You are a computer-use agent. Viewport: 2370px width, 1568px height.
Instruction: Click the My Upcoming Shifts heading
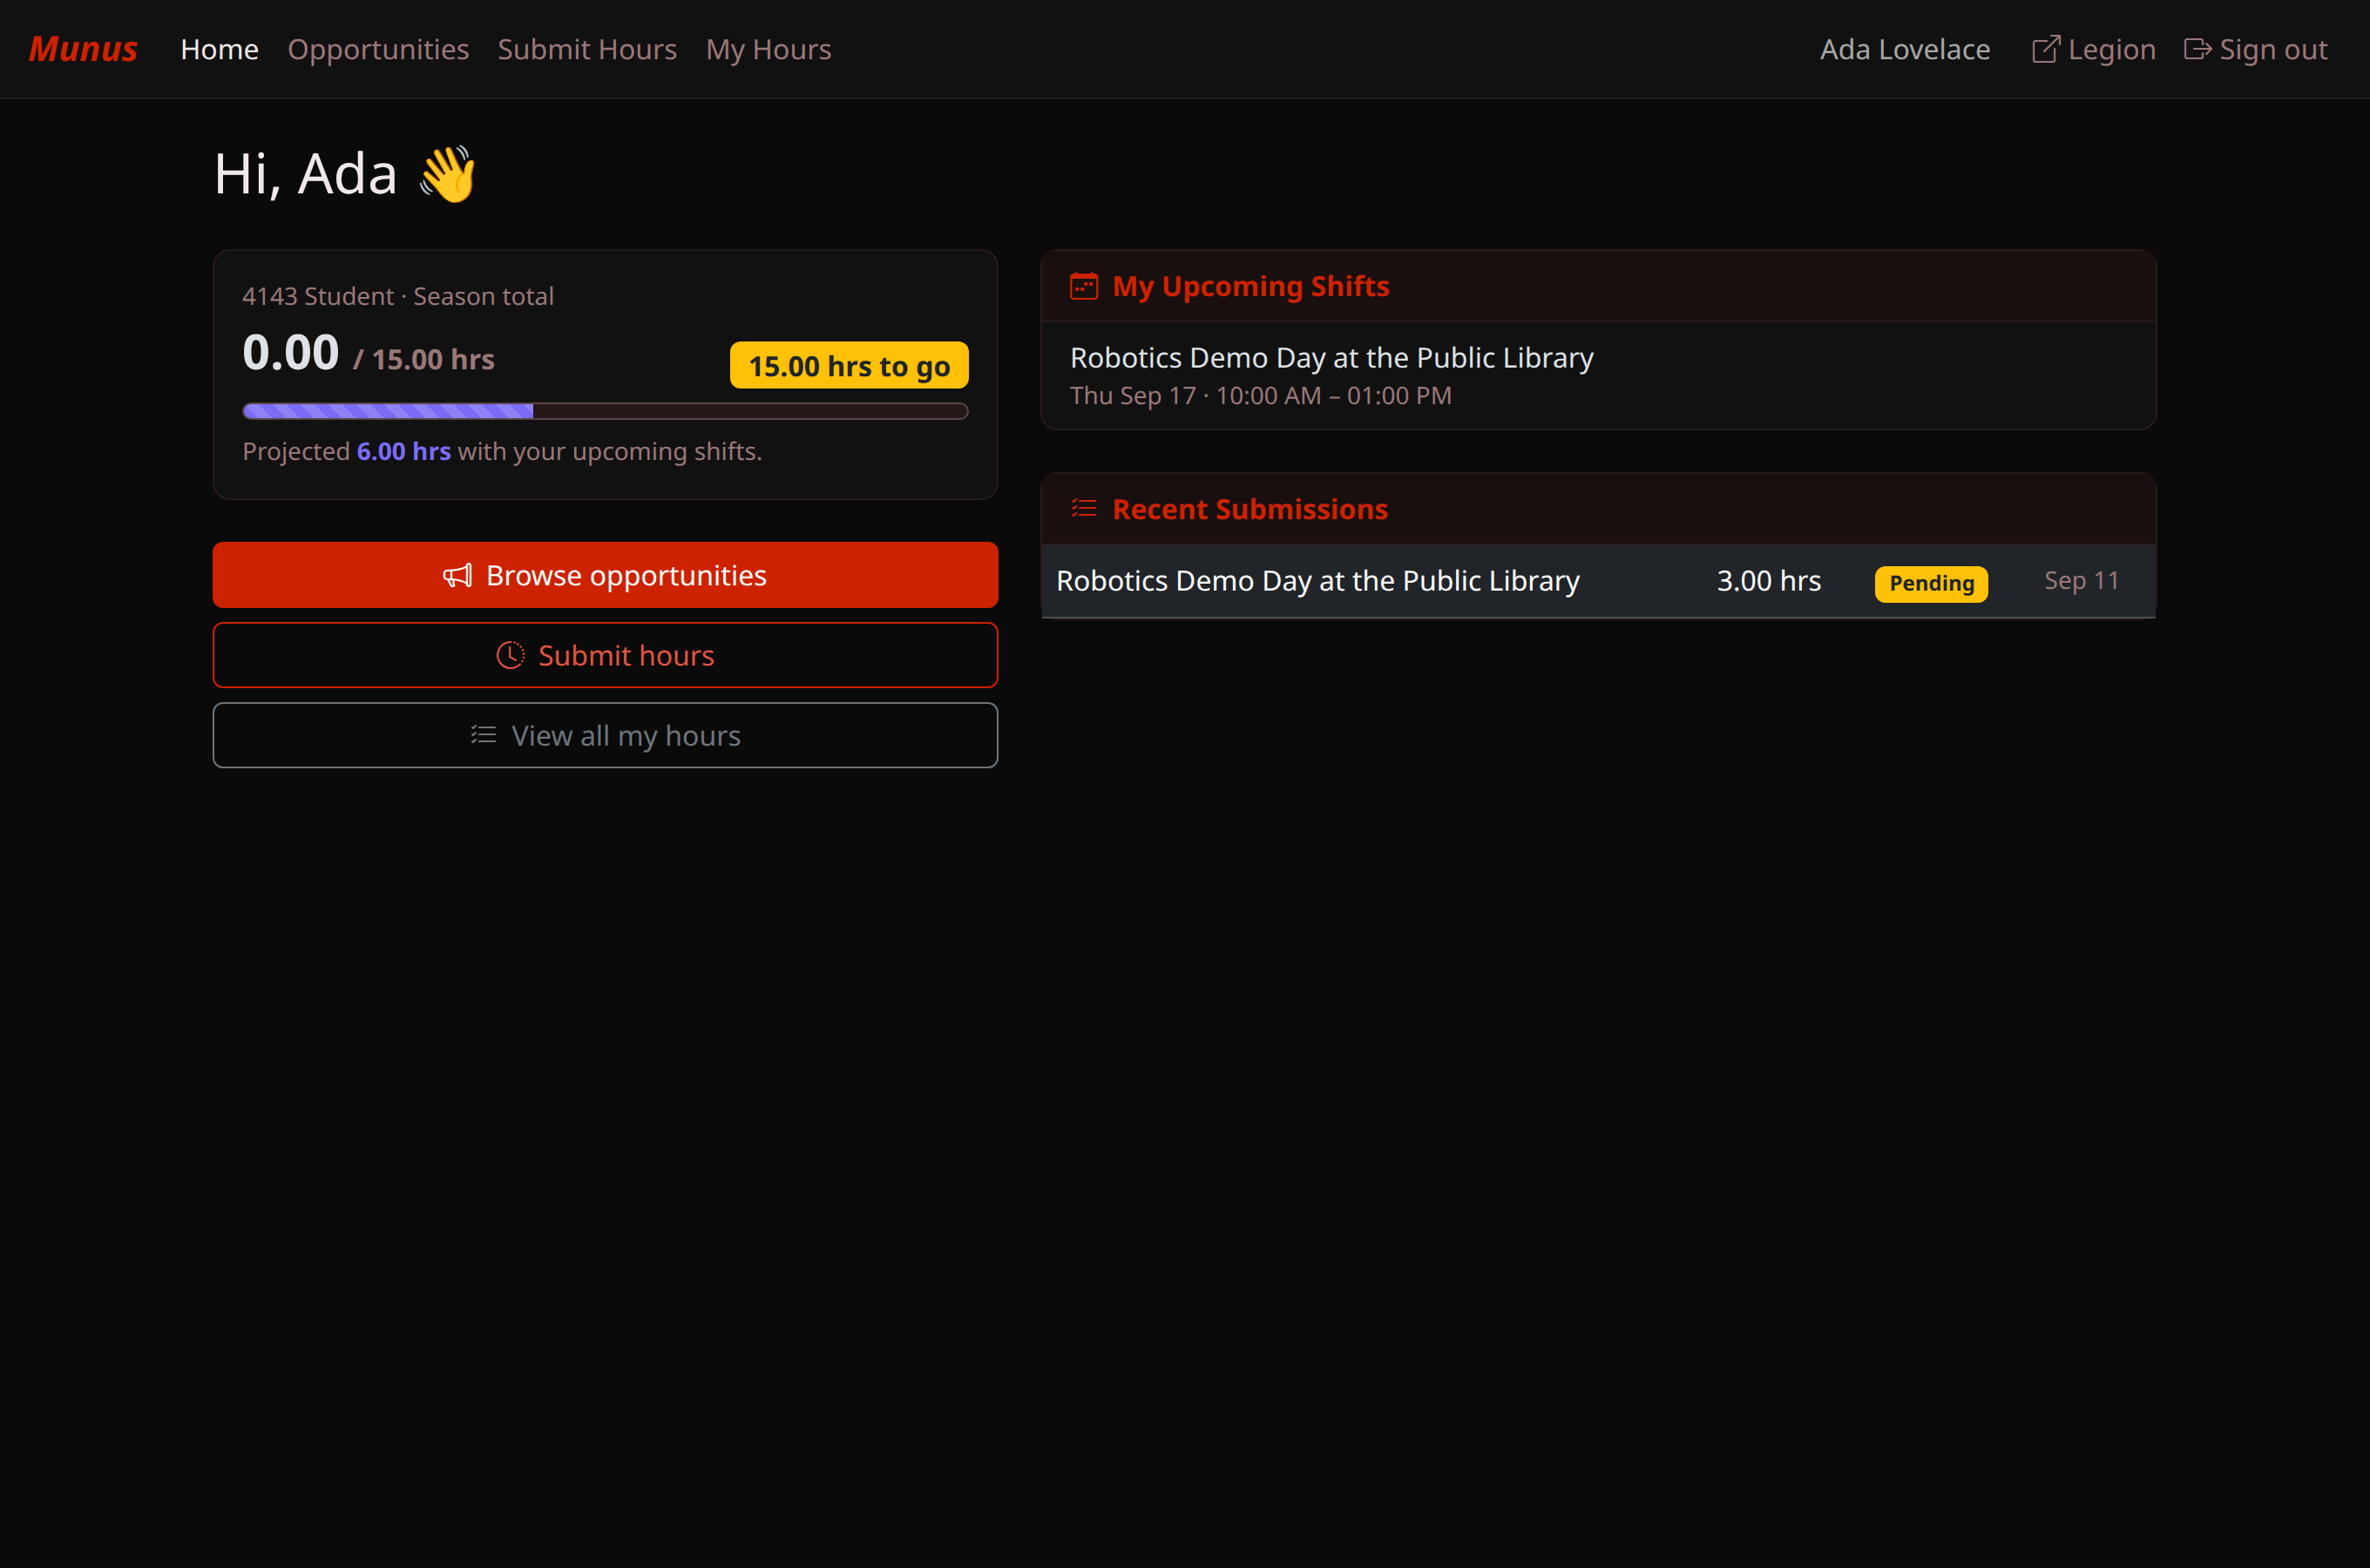[1250, 286]
